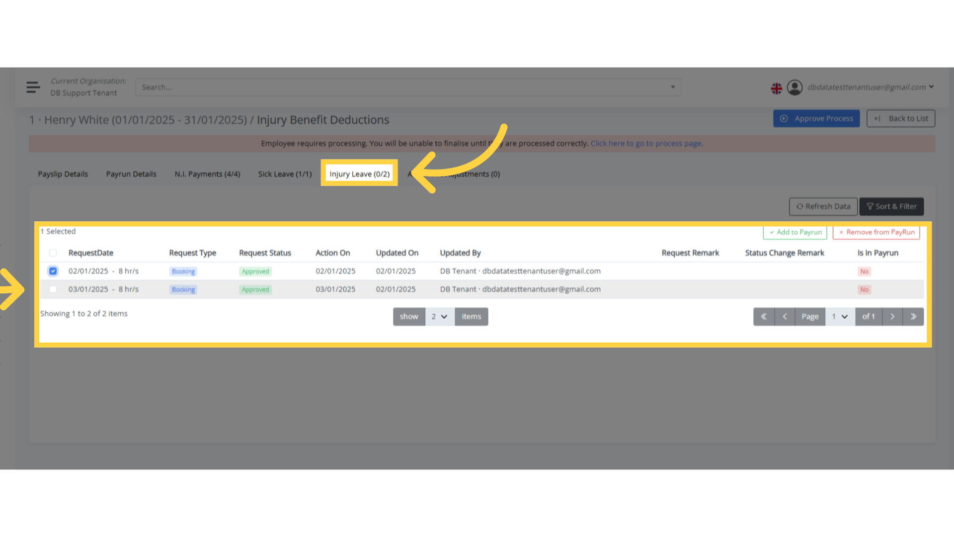The image size is (954, 537).
Task: Uncheck the 02/01/2025 request row
Action: 53,271
